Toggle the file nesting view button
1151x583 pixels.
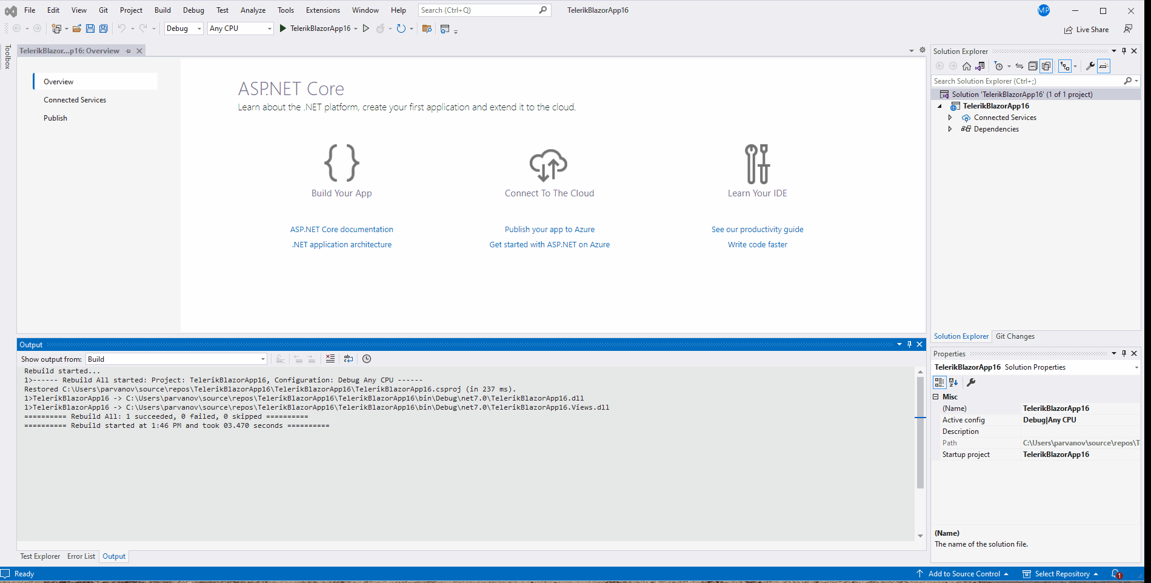1065,66
